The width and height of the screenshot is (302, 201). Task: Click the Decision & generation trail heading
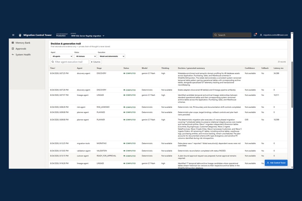coord(66,44)
